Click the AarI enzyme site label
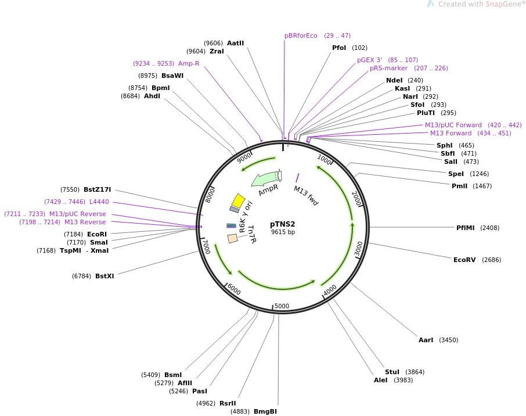526x416 pixels. point(426,340)
